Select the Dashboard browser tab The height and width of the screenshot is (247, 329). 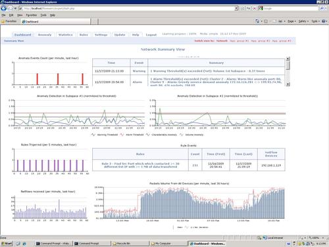(56, 22)
